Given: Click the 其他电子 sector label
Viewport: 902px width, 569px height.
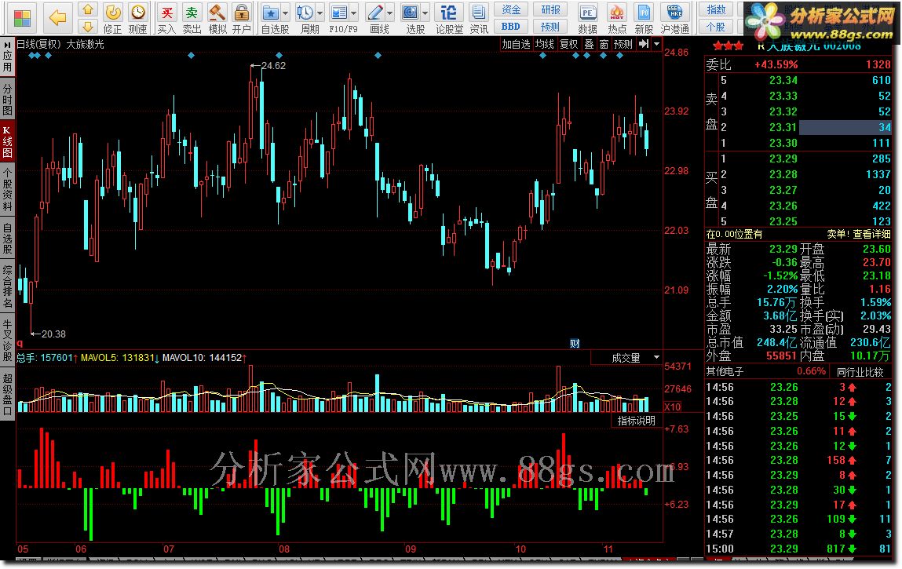Looking at the screenshot, I should [x=725, y=372].
